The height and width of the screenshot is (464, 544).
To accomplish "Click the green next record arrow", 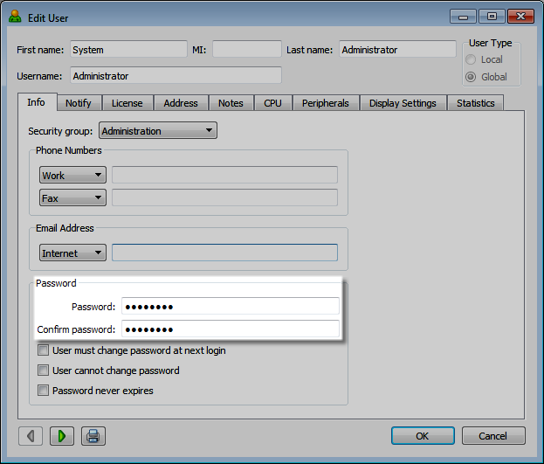I will (x=62, y=435).
